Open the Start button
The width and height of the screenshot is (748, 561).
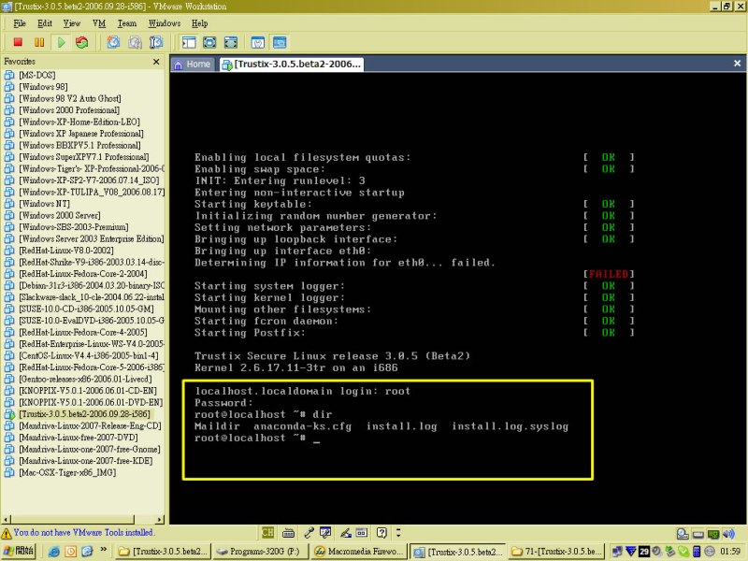[19, 551]
